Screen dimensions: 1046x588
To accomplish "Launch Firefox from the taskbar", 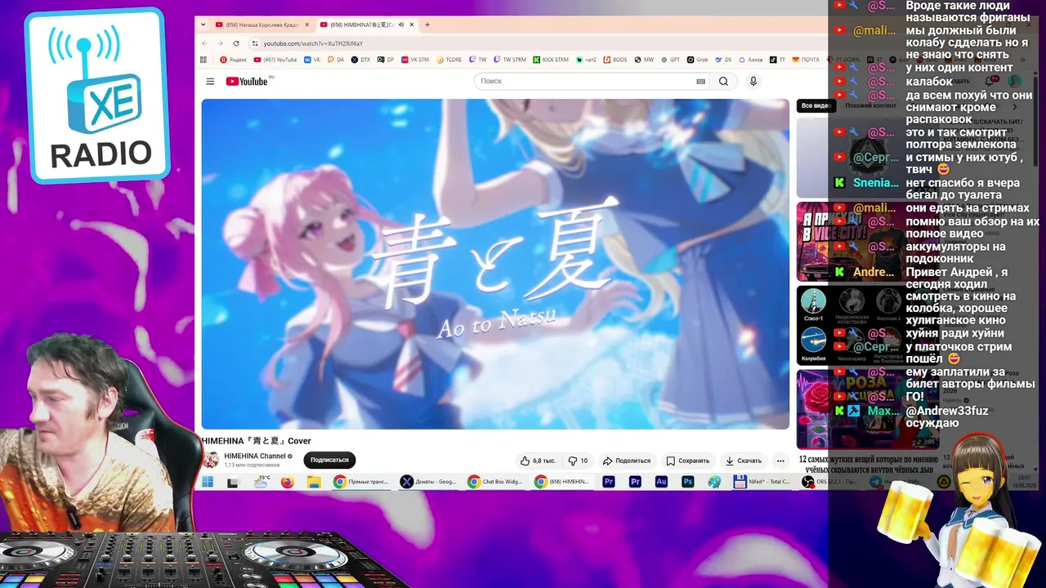I will [287, 482].
